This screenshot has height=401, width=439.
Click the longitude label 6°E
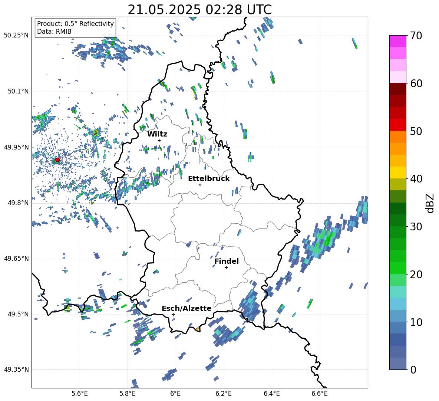(x=175, y=394)
